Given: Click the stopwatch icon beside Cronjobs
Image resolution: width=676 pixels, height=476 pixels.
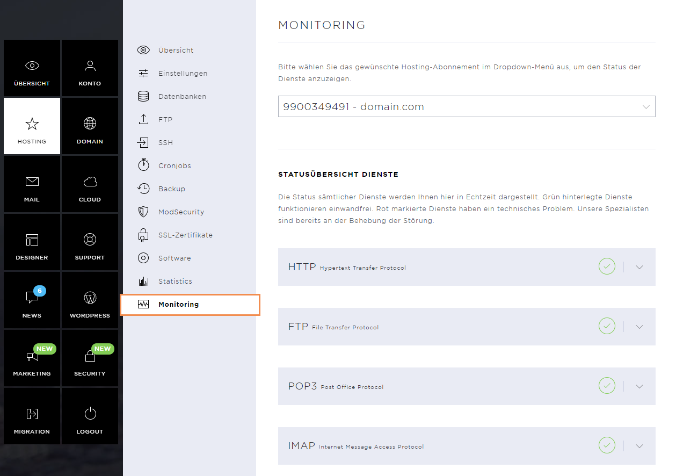Looking at the screenshot, I should (x=143, y=165).
